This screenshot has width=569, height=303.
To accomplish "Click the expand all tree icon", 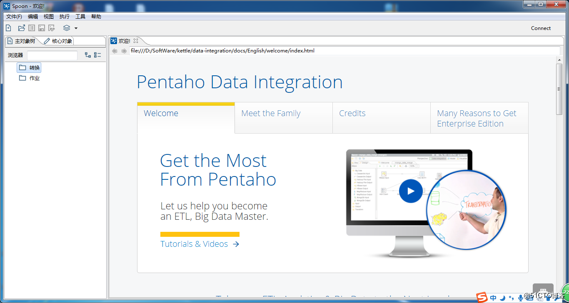I will (x=88, y=55).
